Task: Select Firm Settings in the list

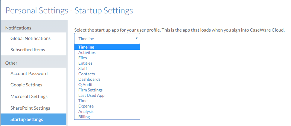Action: click(x=90, y=90)
